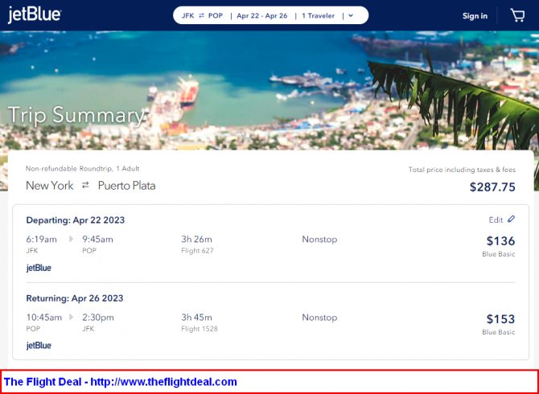The image size is (539, 394).
Task: Click 10:45am departure time
Action: [44, 317]
